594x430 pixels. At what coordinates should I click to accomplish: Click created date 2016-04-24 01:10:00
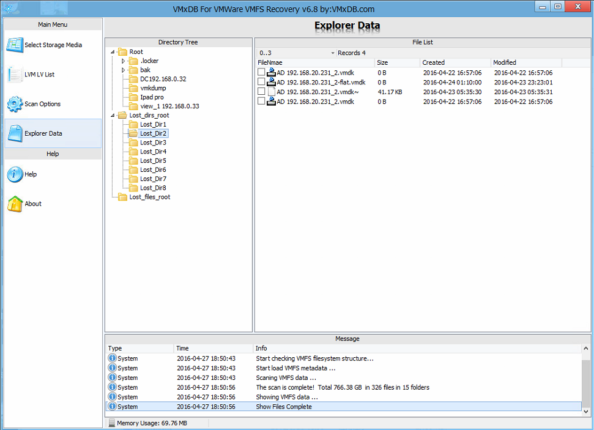tap(452, 82)
